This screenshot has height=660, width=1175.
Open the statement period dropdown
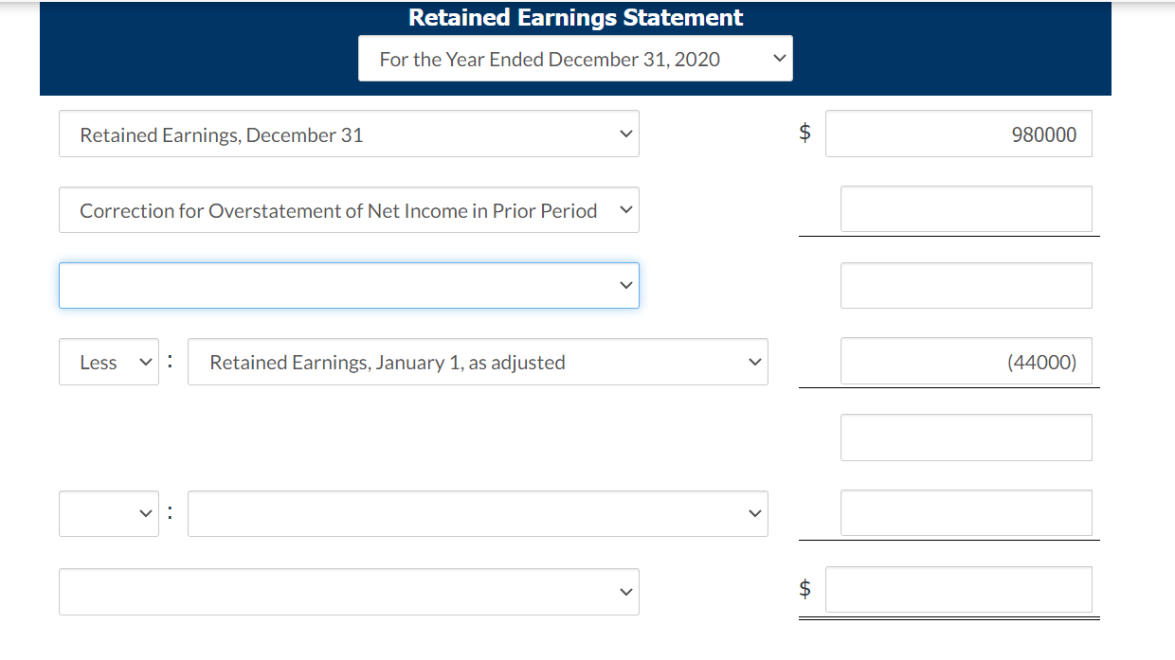[x=575, y=58]
